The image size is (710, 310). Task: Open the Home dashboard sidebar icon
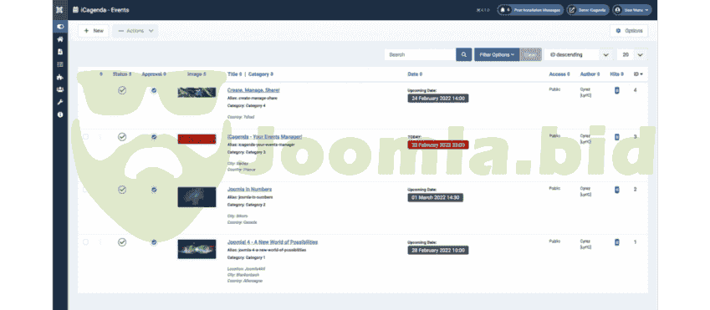pyautogui.click(x=60, y=39)
